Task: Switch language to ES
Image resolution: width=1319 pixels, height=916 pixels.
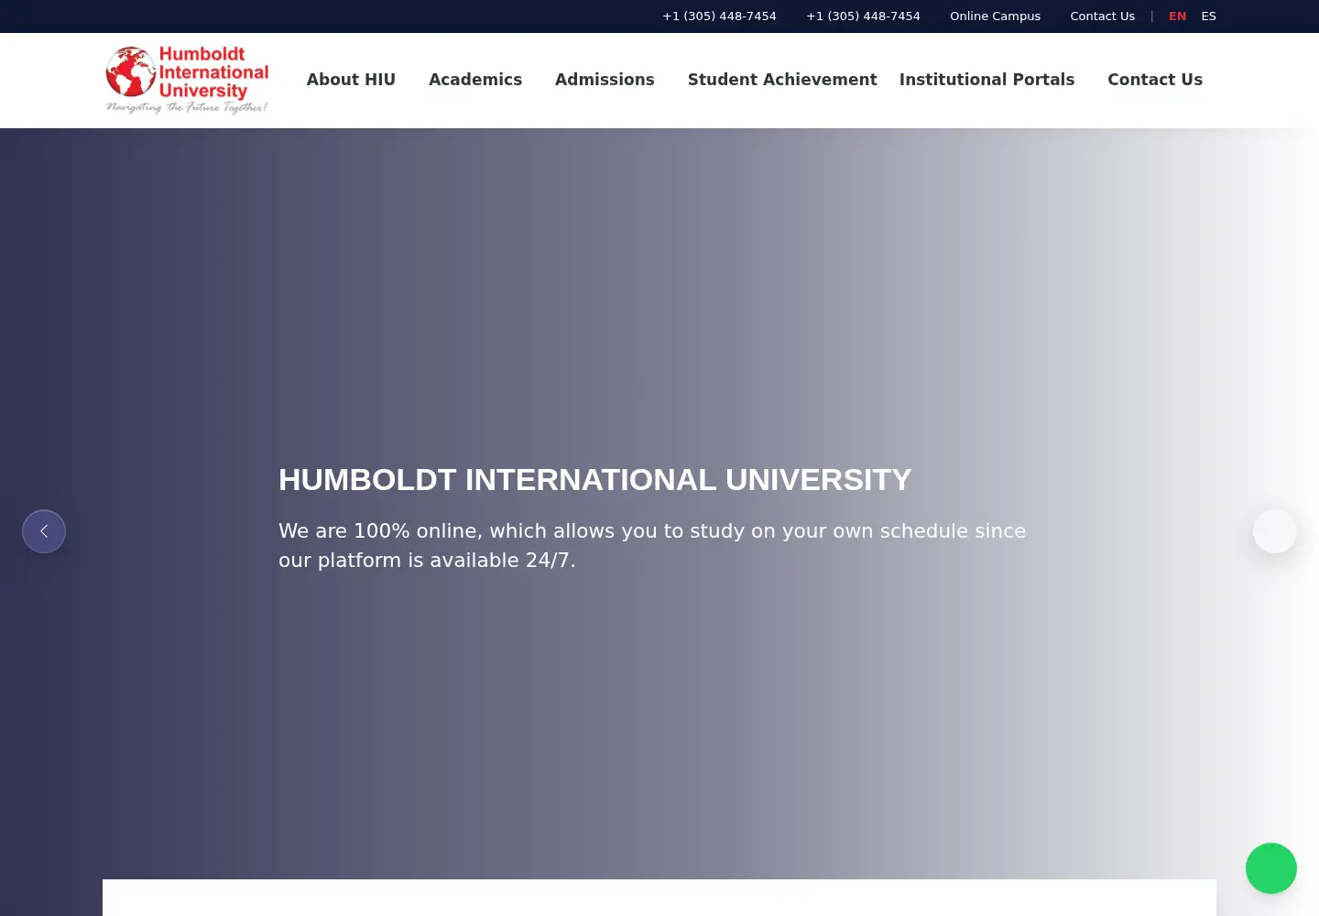Action: (x=1208, y=16)
